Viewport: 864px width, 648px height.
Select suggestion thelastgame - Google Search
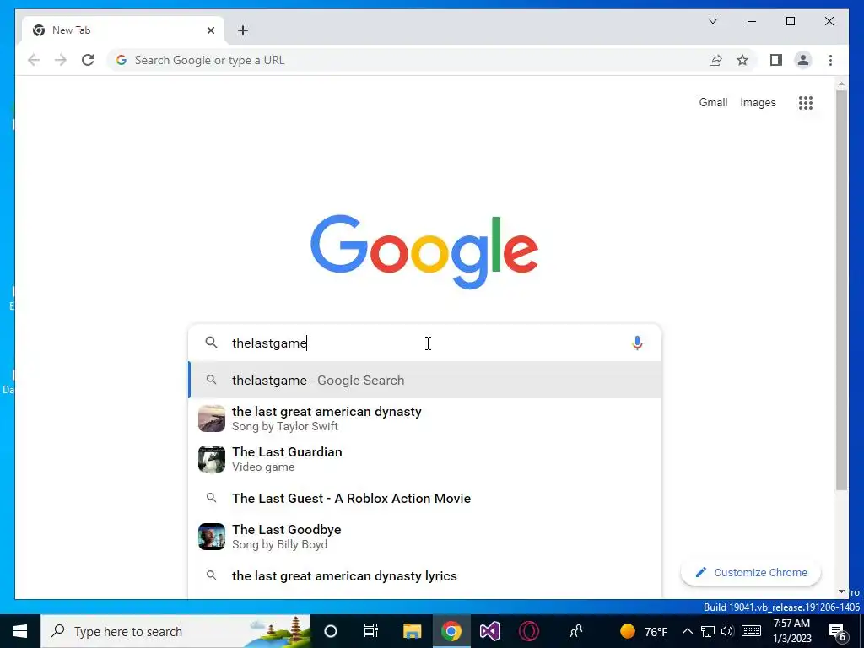pos(424,381)
